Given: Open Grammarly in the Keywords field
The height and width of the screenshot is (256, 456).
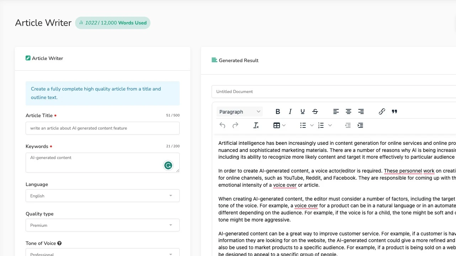Looking at the screenshot, I should [168, 165].
